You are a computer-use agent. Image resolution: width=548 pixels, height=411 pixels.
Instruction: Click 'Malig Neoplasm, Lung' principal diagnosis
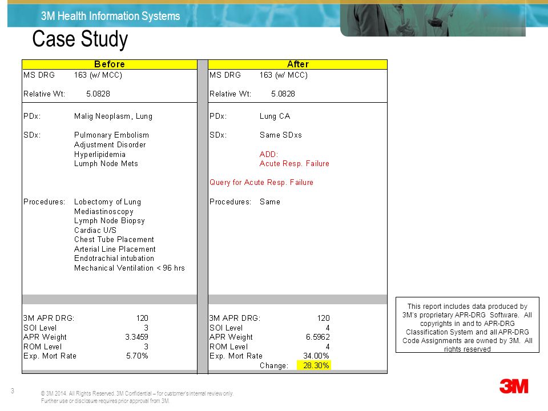(113, 116)
